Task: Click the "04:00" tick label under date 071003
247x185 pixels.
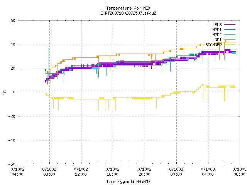Action: [x=208, y=174]
